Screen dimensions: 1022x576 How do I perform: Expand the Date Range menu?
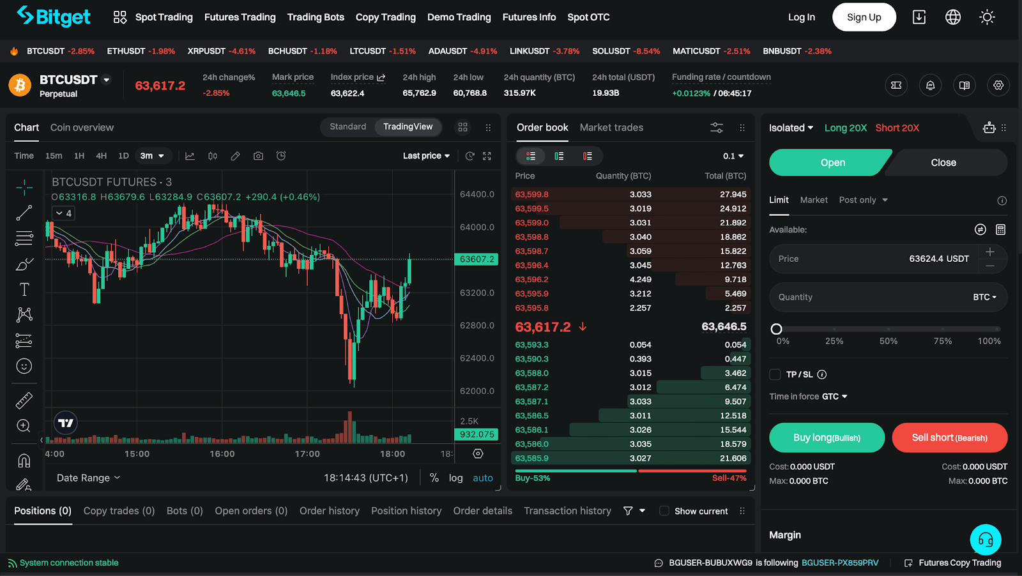click(x=88, y=478)
